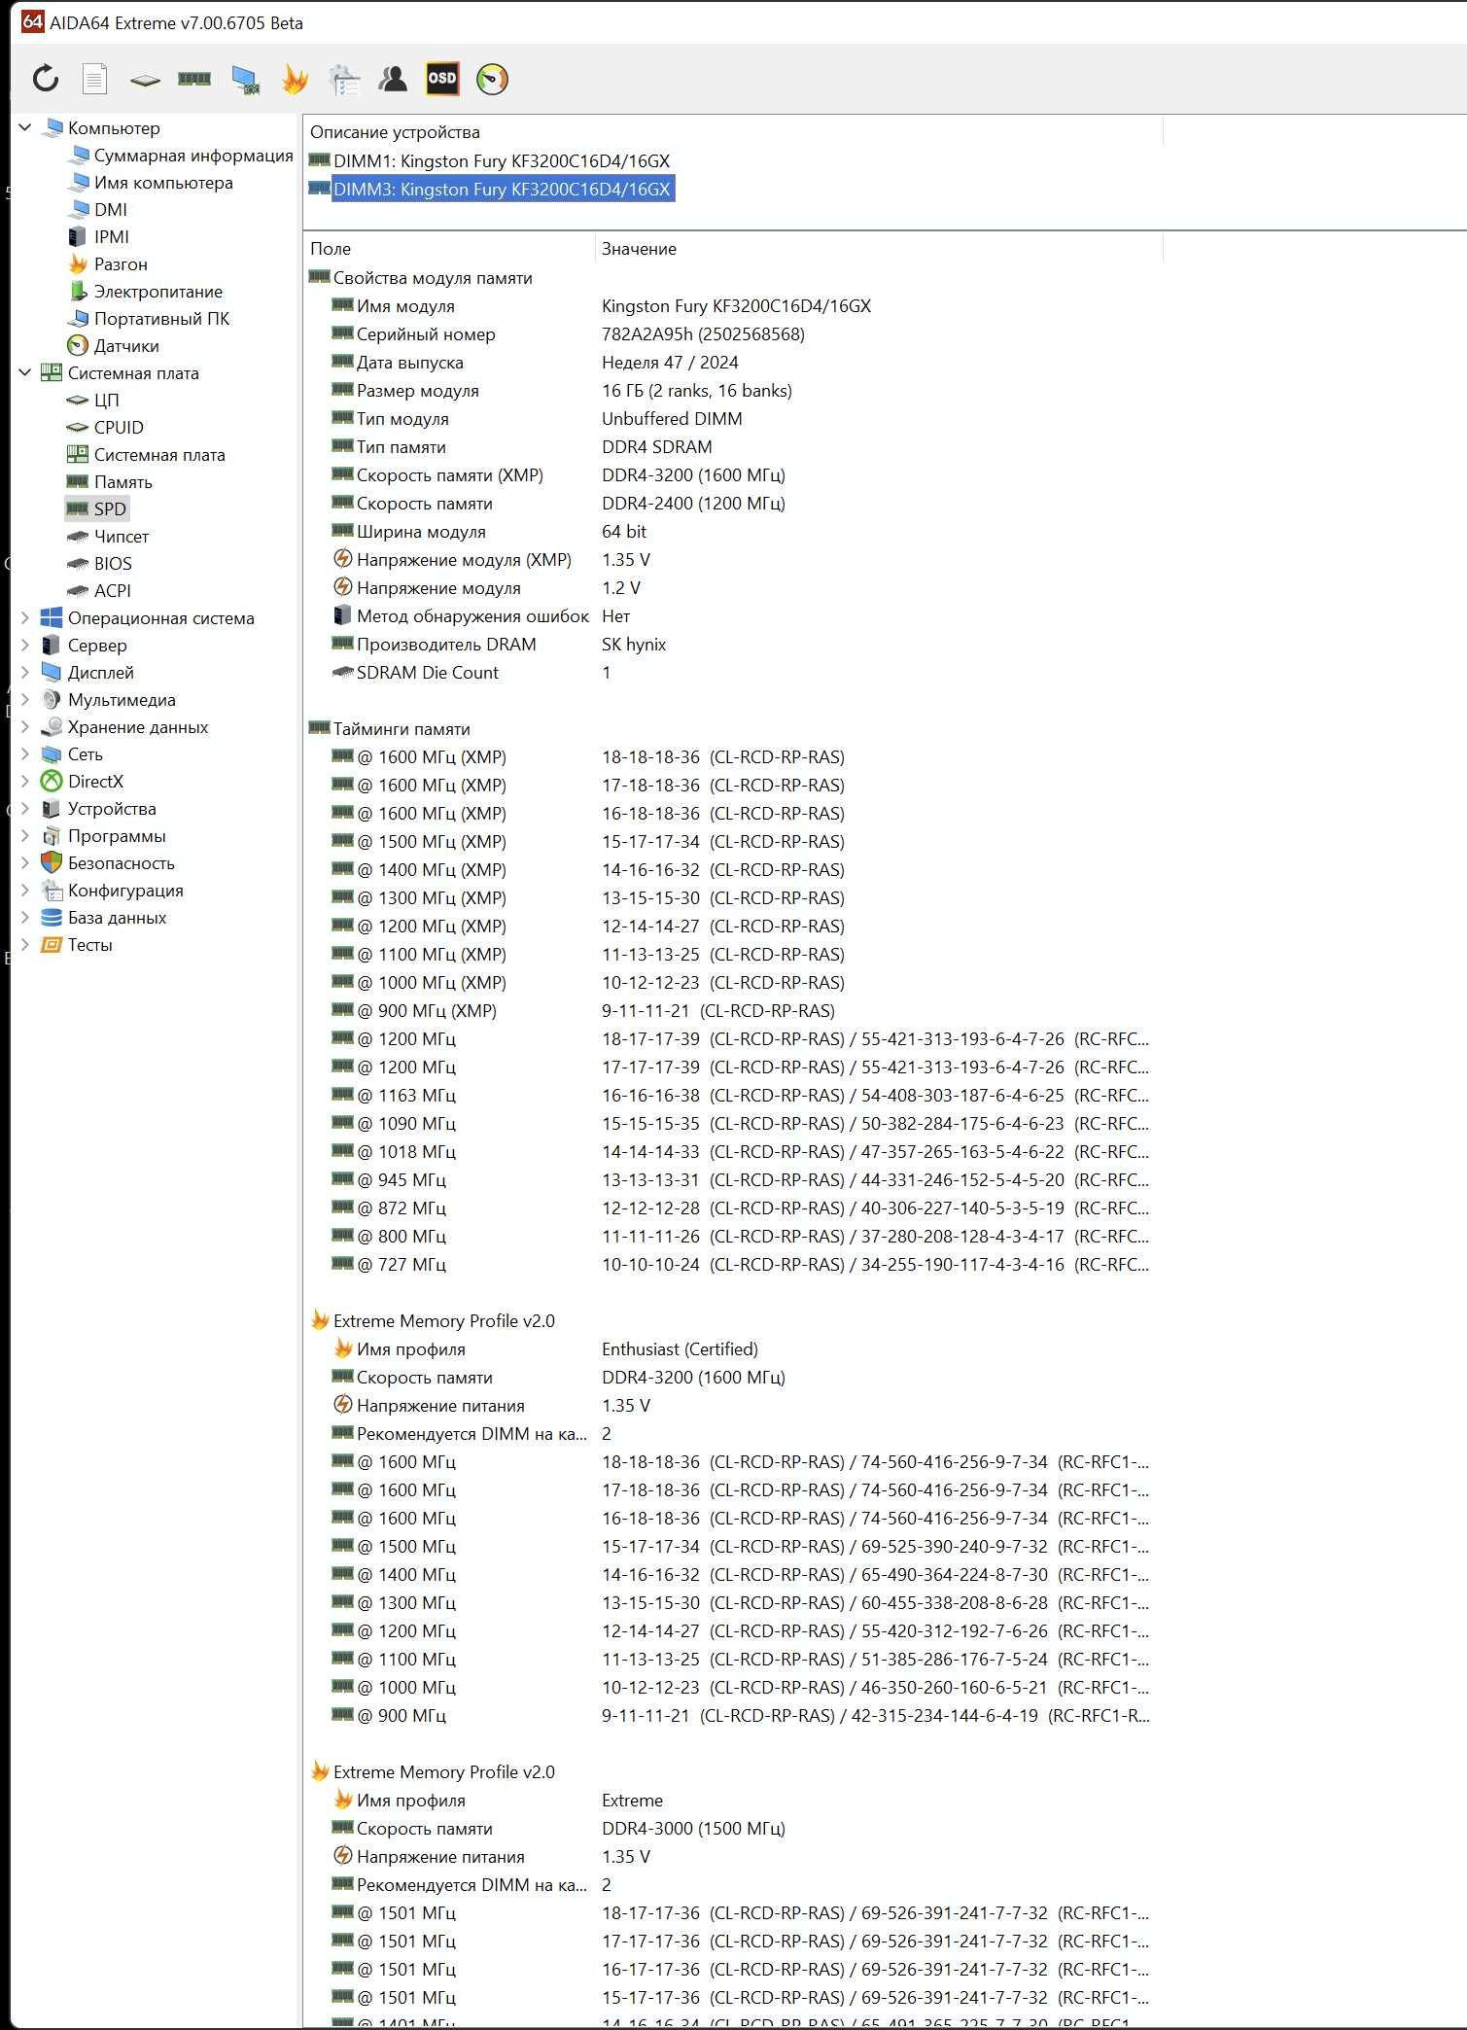Select the @ 727 МГц timing row

coord(732,1265)
